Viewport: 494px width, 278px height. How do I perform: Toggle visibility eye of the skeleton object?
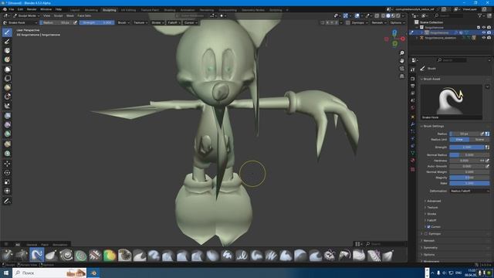point(484,38)
